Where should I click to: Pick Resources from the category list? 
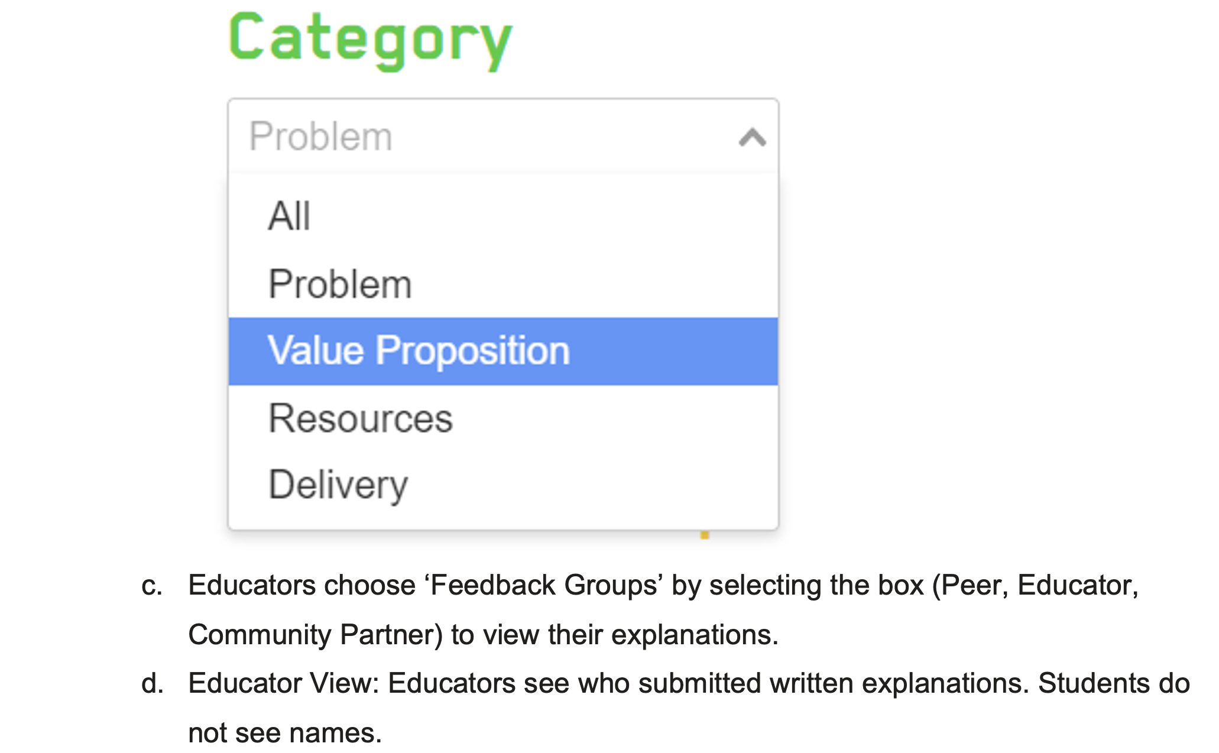coord(361,418)
